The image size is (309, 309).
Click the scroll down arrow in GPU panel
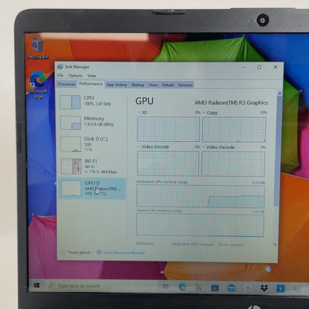(x=275, y=244)
